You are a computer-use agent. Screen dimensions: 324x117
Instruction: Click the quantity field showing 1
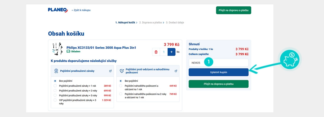click(164, 52)
